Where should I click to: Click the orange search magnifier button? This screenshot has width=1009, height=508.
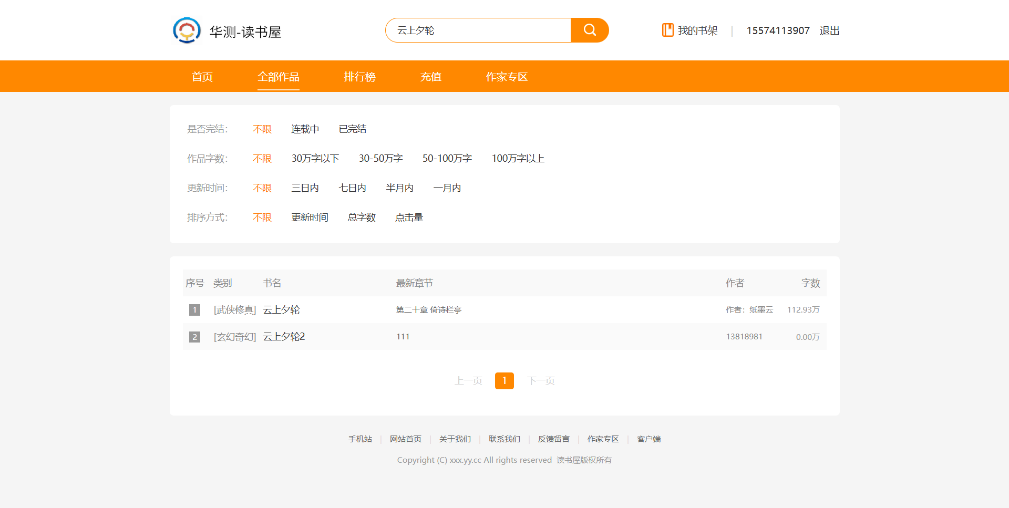click(x=590, y=30)
